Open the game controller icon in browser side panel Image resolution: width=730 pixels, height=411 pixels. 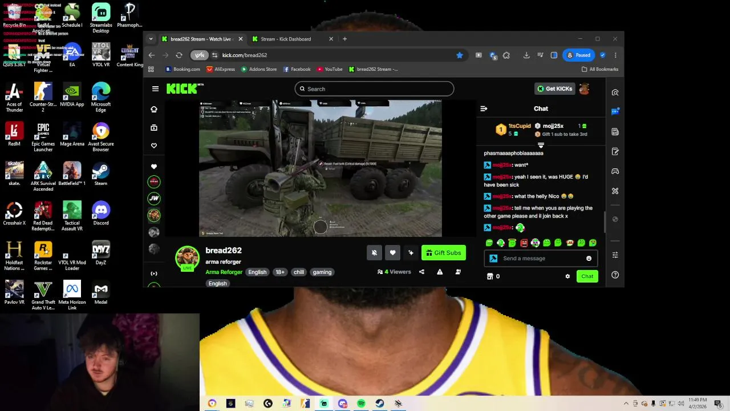[615, 171]
